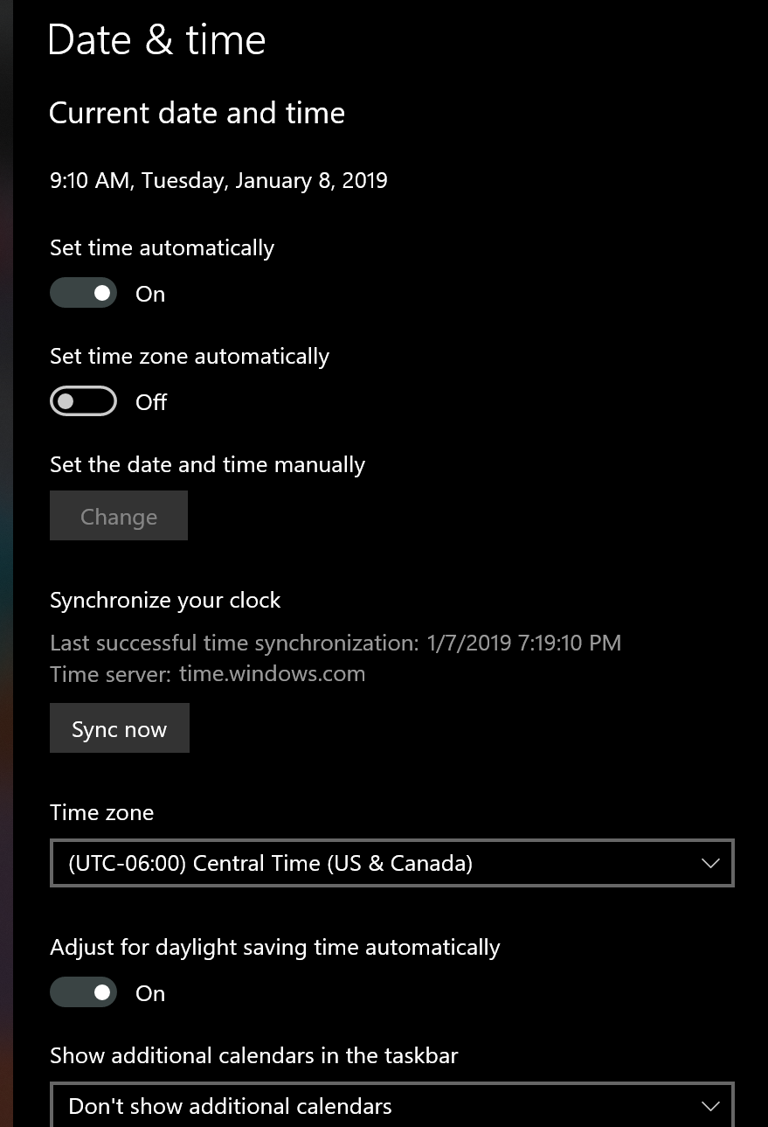
Task: Click the time.windows.com time server text
Action: click(x=272, y=674)
